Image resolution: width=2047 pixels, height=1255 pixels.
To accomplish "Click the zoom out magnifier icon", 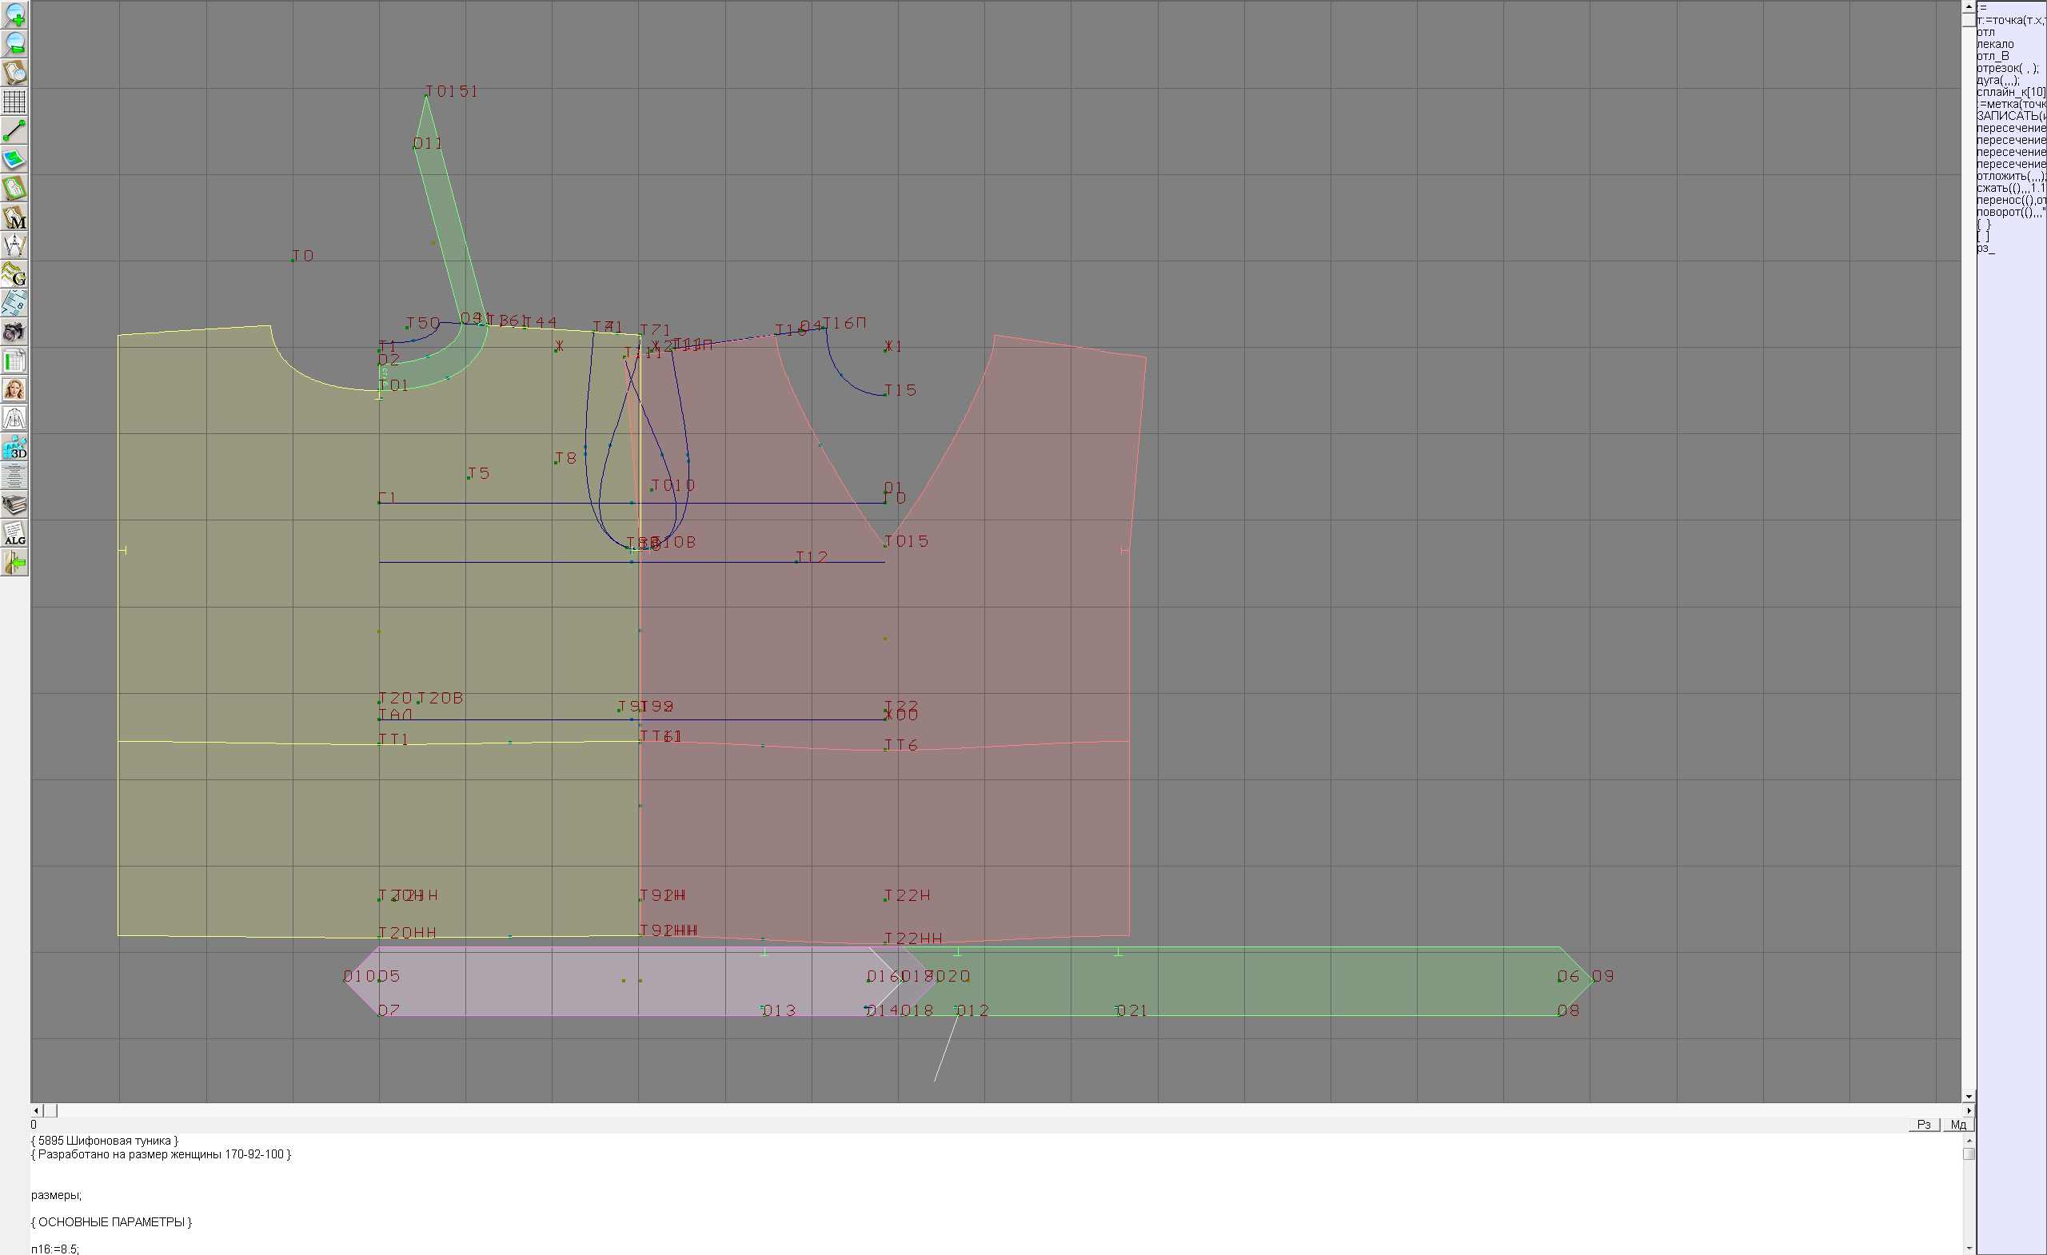I will click(14, 44).
